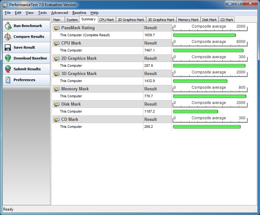Click the CPU Mark green result bar
260x215 pixels.
(208, 51)
